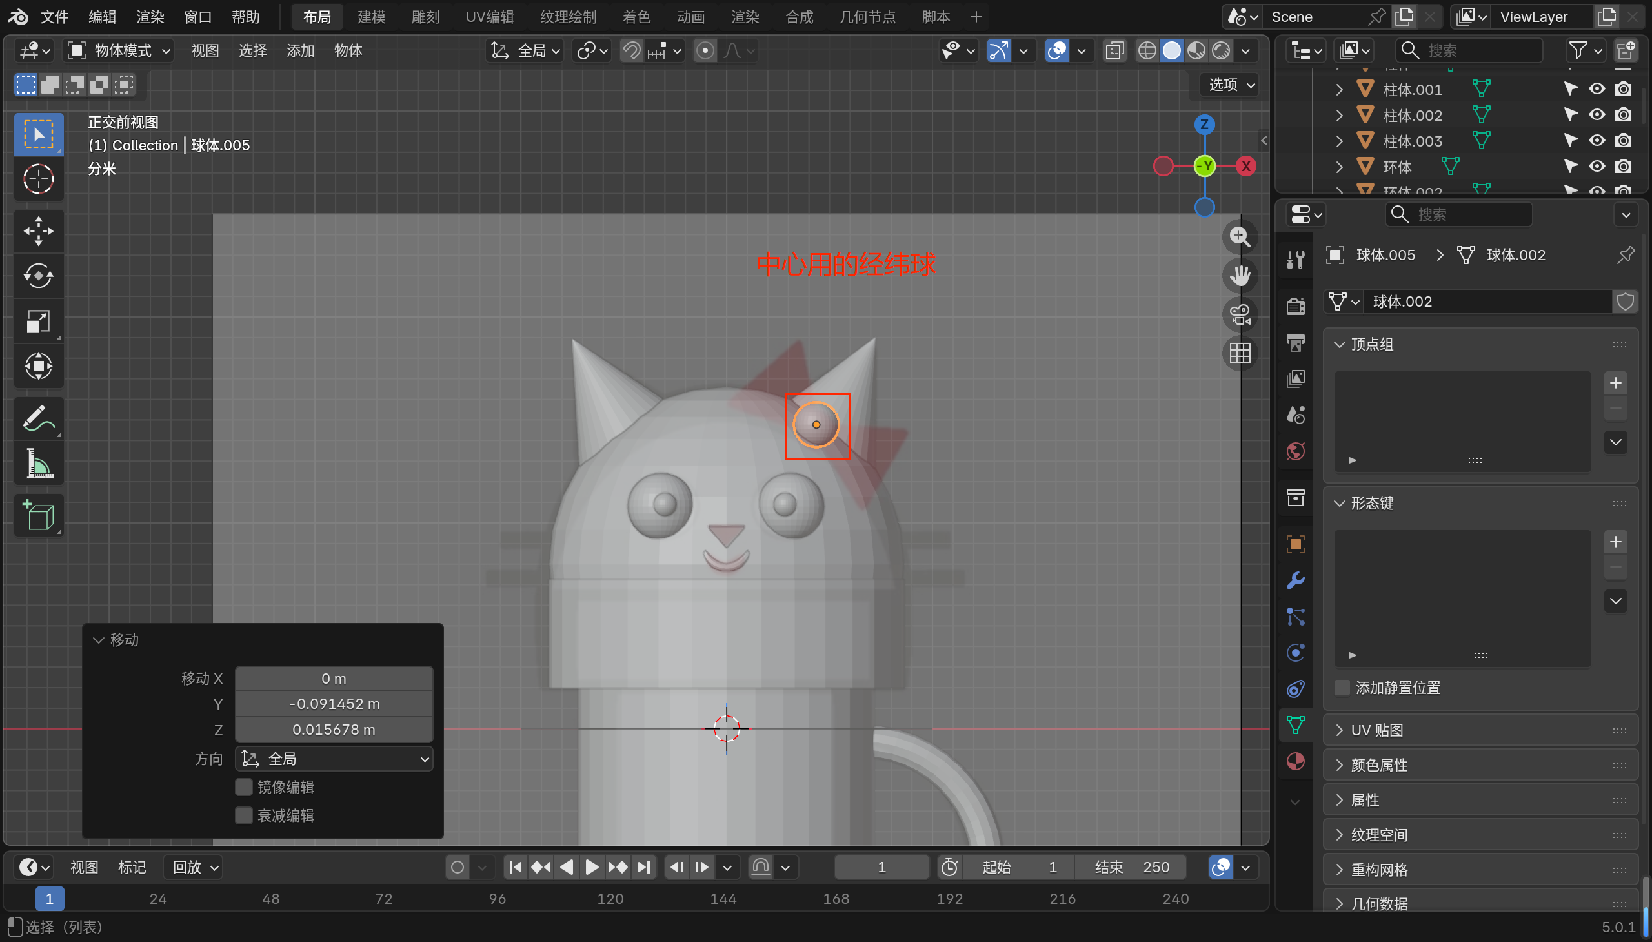Open the 方向 全局 dropdown
The width and height of the screenshot is (1652, 942).
click(x=334, y=759)
